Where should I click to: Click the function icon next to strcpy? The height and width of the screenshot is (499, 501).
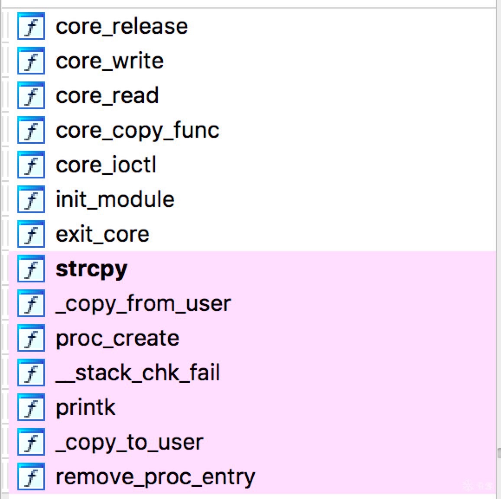(31, 269)
